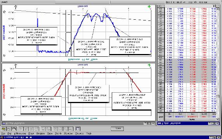The width and height of the screenshot is (222, 139).
Task: Click the 'Distance 2 vs. Time' graph title
Action: (x=83, y=118)
